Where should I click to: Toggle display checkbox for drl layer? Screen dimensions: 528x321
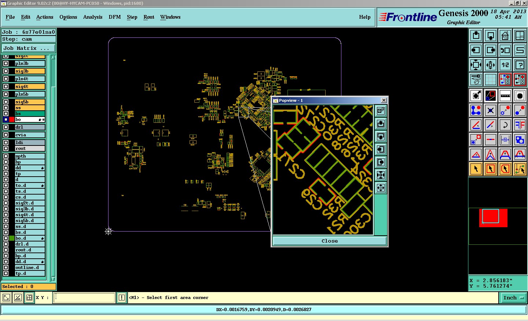[x=6, y=127]
